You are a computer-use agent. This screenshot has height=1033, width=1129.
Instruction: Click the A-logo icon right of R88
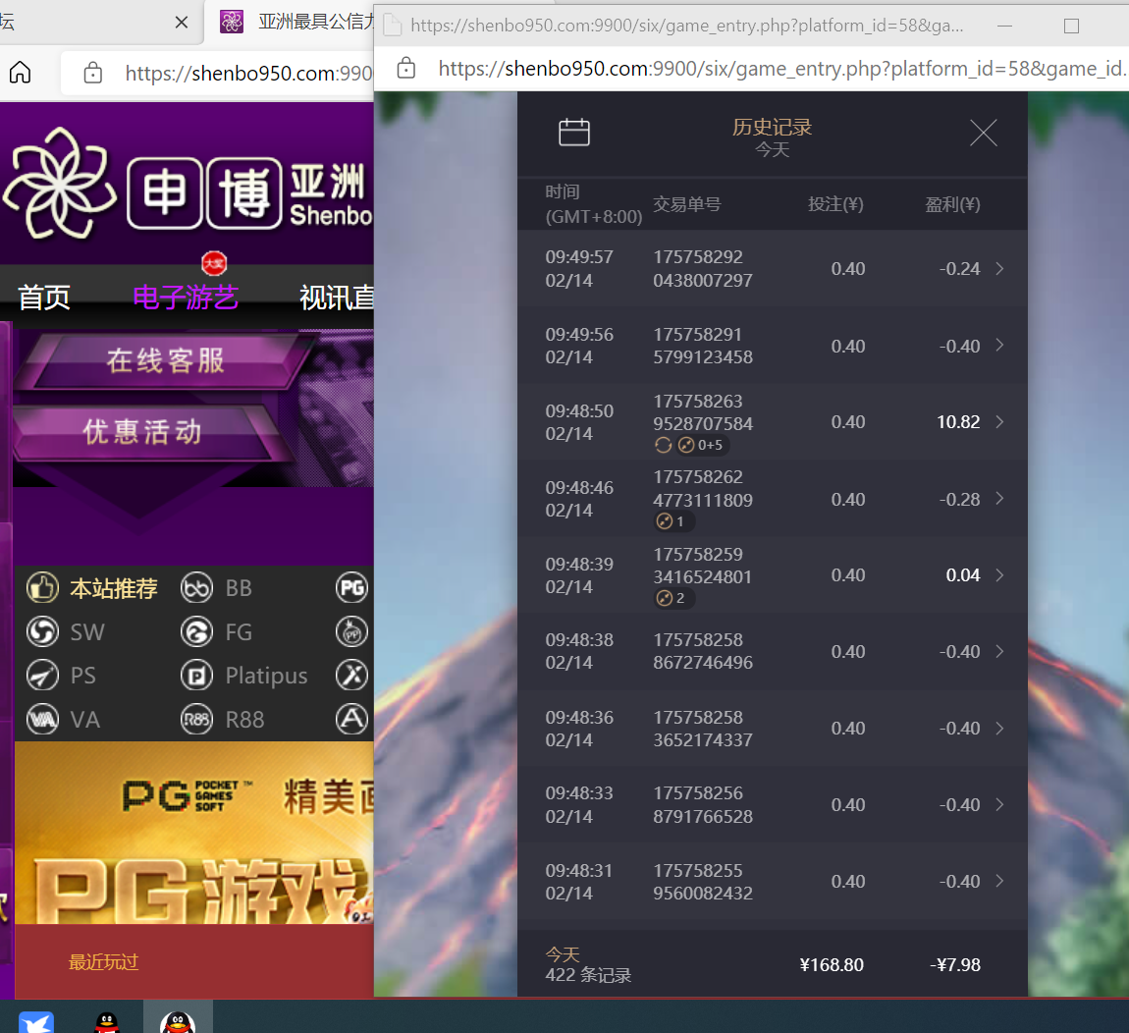pyautogui.click(x=352, y=719)
